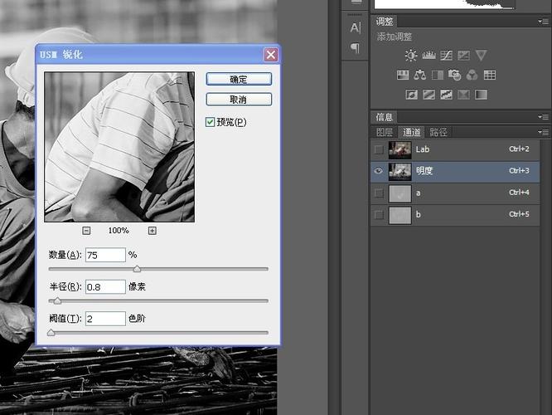This screenshot has width=552, height=415.
Task: Click the Ctrl+5 shortcut in b row
Action: point(519,214)
